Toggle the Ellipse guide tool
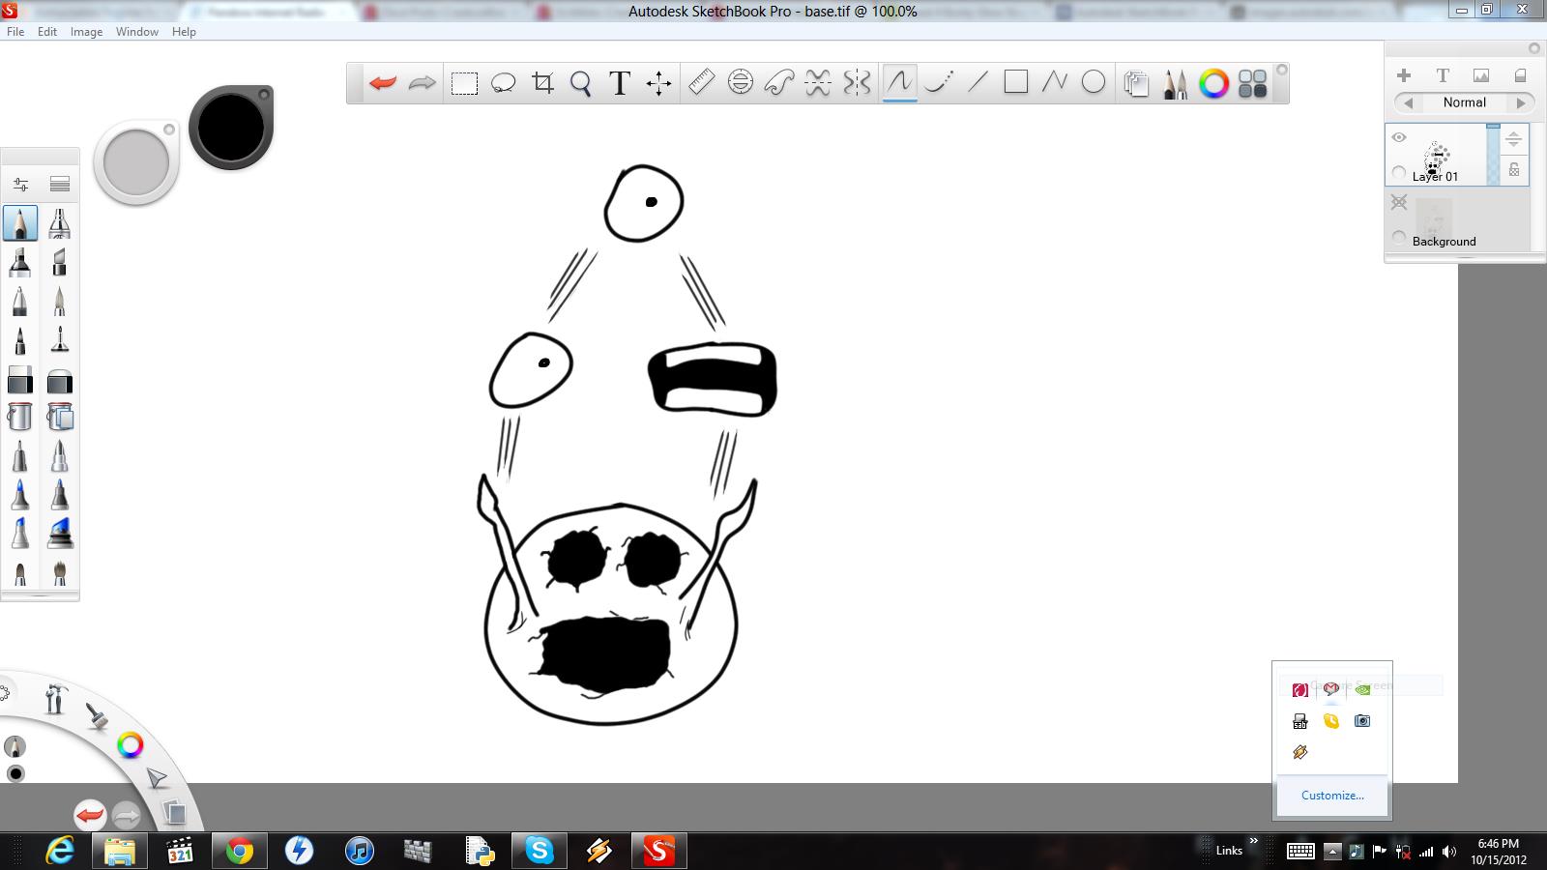Viewport: 1547px width, 870px height. pyautogui.click(x=741, y=83)
